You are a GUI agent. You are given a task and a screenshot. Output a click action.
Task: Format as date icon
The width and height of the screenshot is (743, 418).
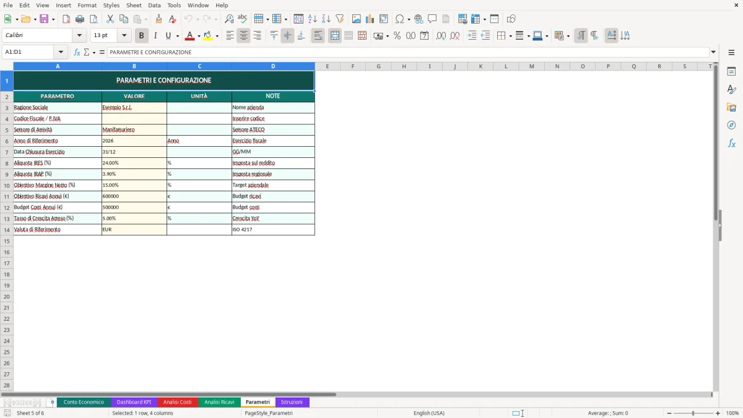click(424, 36)
